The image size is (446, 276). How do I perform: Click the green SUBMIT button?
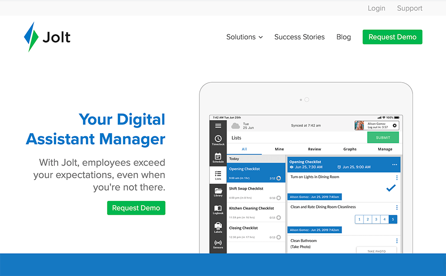(383, 138)
